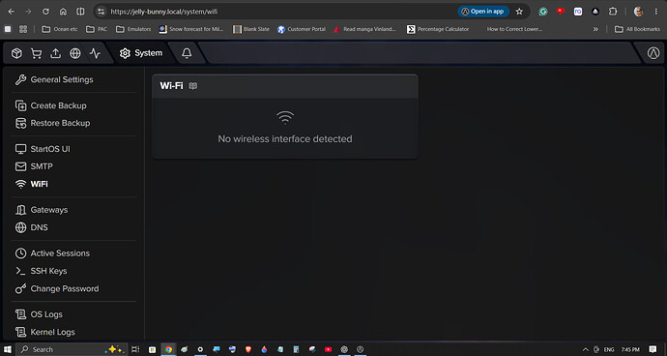Open the SSH Keys page
667x356 pixels.
[41, 271]
